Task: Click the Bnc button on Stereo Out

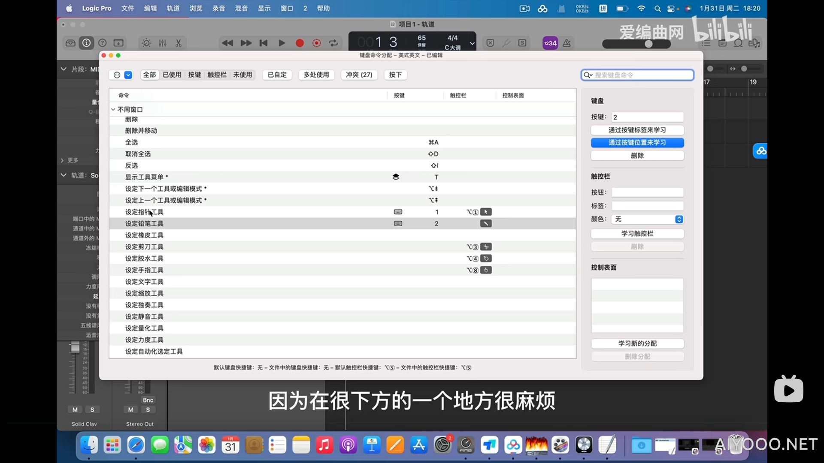Action: click(148, 400)
